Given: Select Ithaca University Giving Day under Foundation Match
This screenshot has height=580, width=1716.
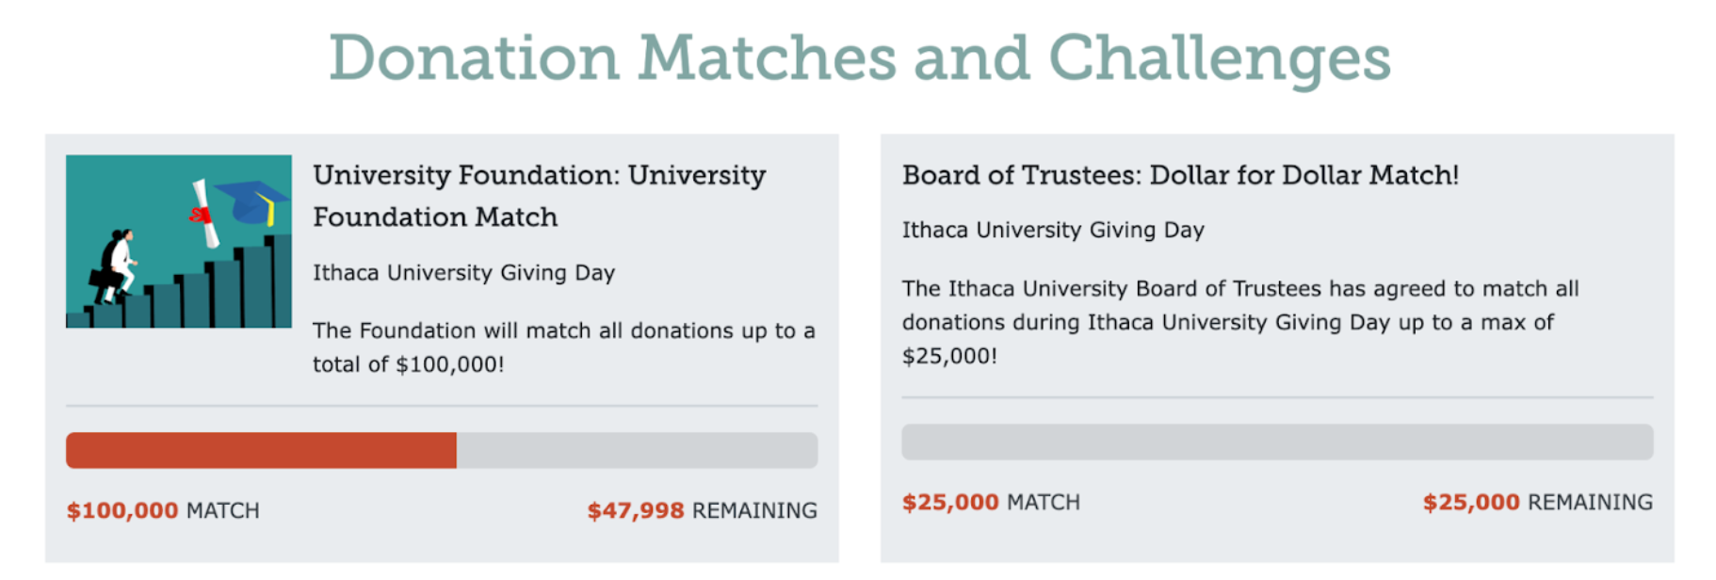Looking at the screenshot, I should (x=463, y=273).
